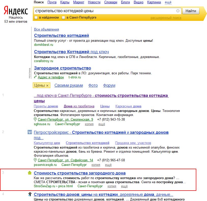Select the 'Своими руками' refinement
207x201 pixels.
point(69,85)
